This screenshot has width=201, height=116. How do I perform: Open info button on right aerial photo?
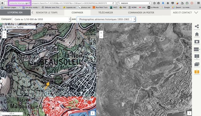point(189,113)
